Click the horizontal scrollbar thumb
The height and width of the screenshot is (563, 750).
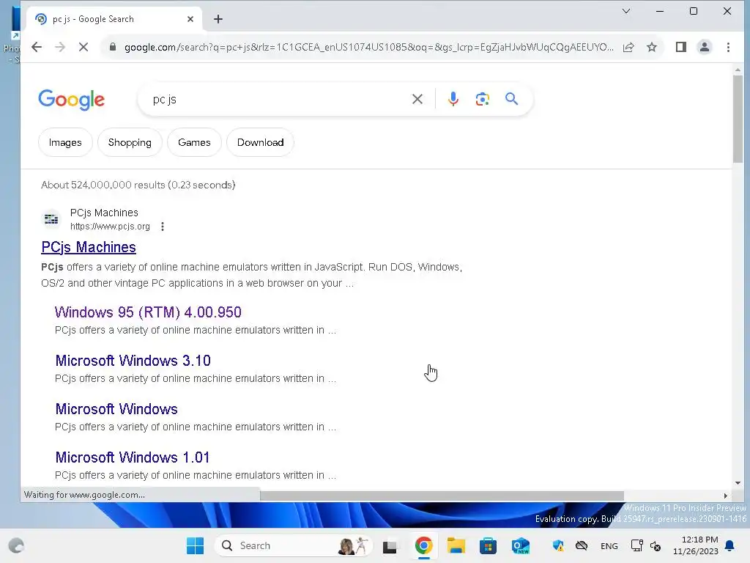pos(442,496)
